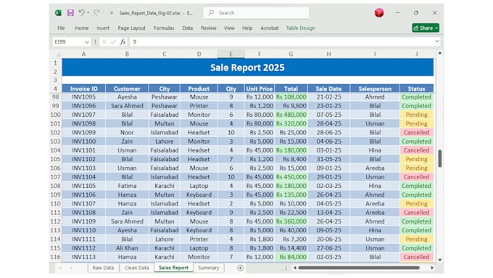493x278 pixels.
Task: Click the previous sheet navigation arrow
Action: click(x=60, y=268)
